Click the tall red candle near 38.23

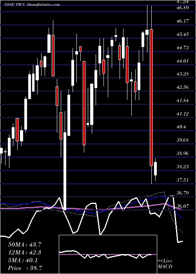(x=151, y=97)
